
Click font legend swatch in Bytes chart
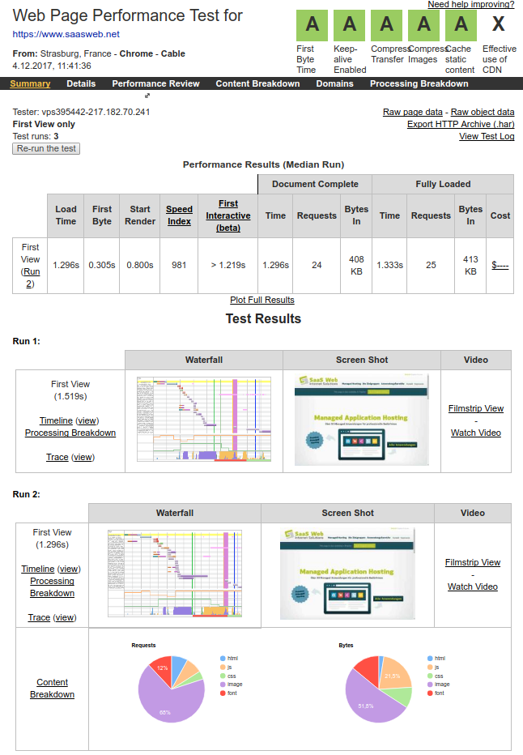tap(430, 693)
